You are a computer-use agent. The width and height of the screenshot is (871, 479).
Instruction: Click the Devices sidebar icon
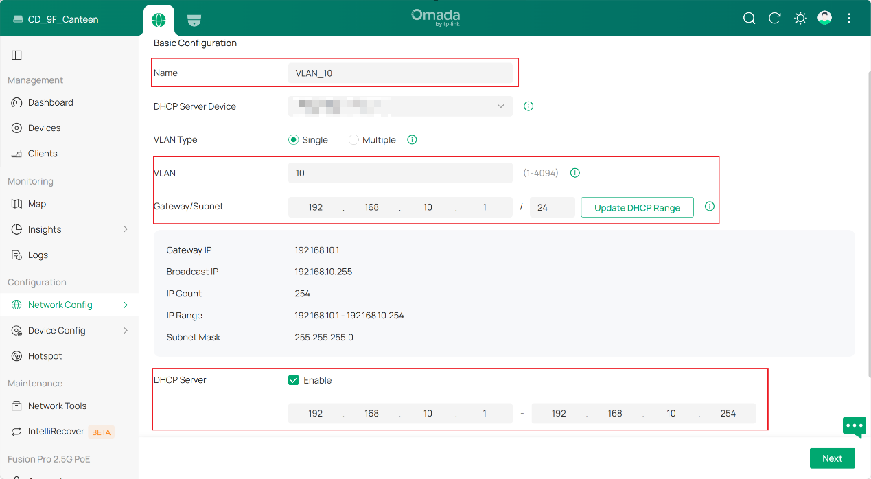pyautogui.click(x=17, y=128)
